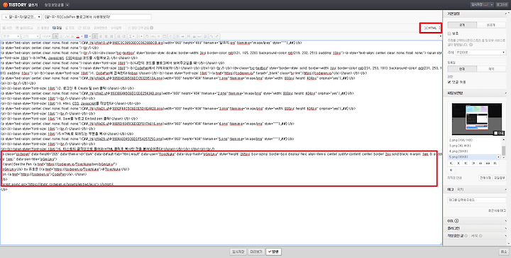
Task: Switch to the 태그 tab
Action: [x=451, y=189]
